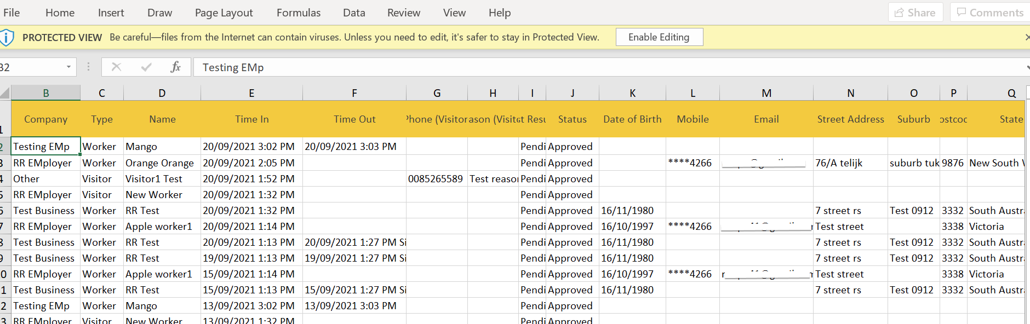Open the Page Layout tab
This screenshot has width=1030, height=324.
[x=224, y=13]
